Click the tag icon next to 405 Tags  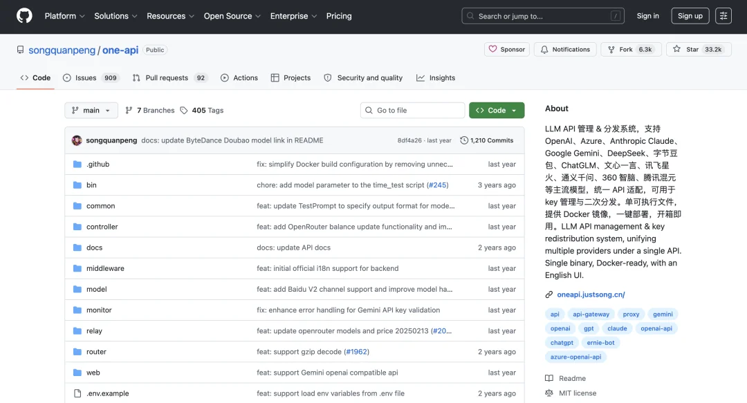(x=184, y=110)
